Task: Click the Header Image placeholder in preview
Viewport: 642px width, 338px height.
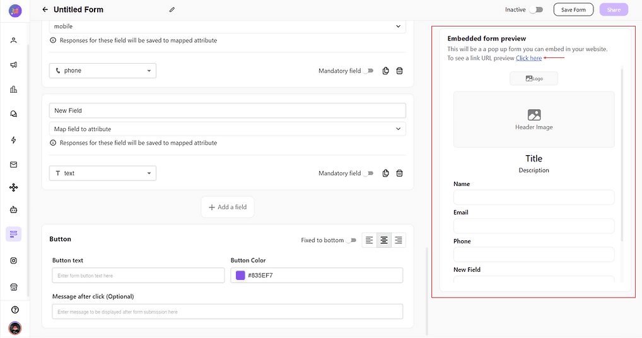Action: [x=534, y=119]
